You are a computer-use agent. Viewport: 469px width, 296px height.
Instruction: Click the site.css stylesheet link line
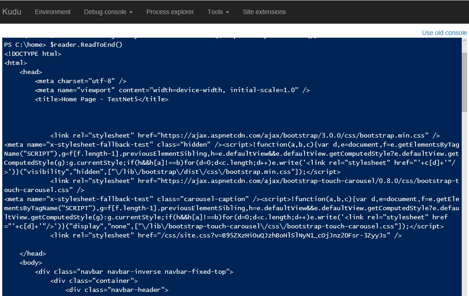click(x=226, y=236)
